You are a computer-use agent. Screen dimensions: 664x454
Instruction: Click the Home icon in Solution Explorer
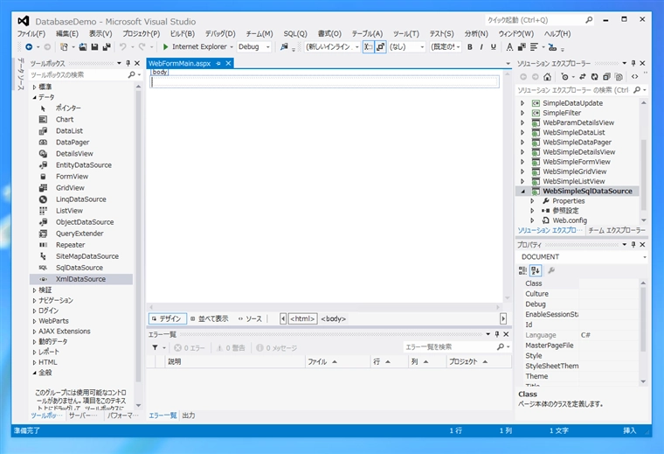point(548,77)
